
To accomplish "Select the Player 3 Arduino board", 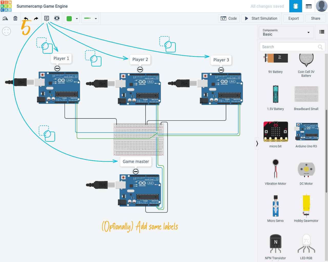I will 221,89.
